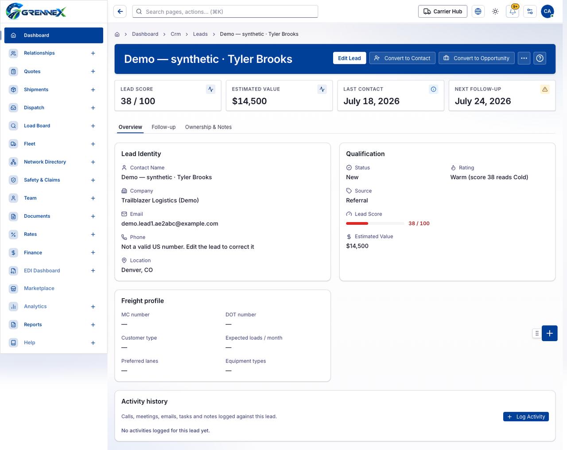Open the CA user avatar menu

coord(548,12)
